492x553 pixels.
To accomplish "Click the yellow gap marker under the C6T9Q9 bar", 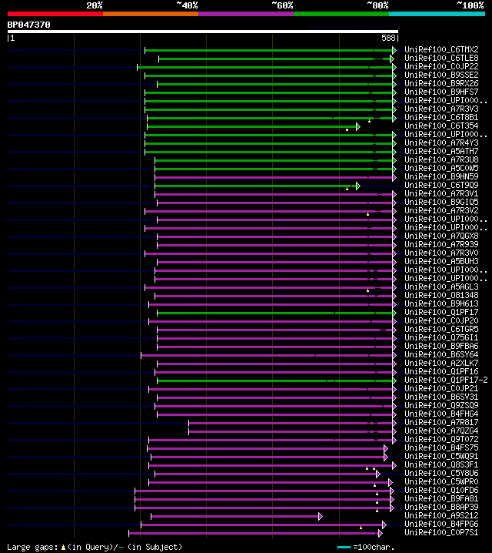I will click(347, 189).
